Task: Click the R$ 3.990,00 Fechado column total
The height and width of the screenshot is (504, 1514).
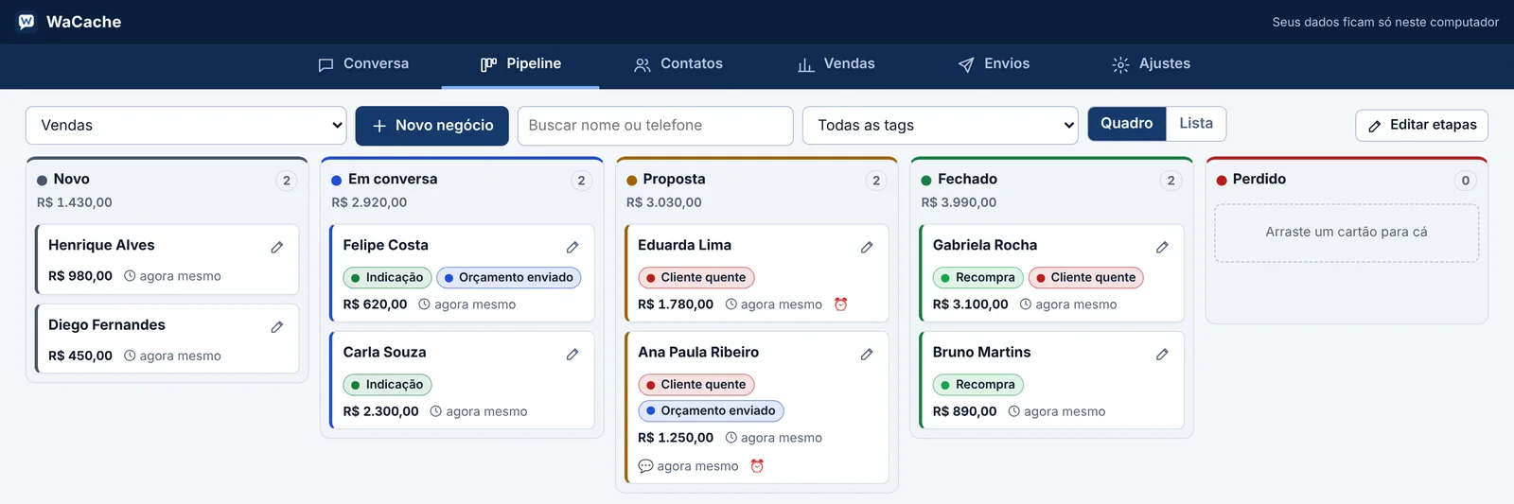Action: pyautogui.click(x=959, y=202)
